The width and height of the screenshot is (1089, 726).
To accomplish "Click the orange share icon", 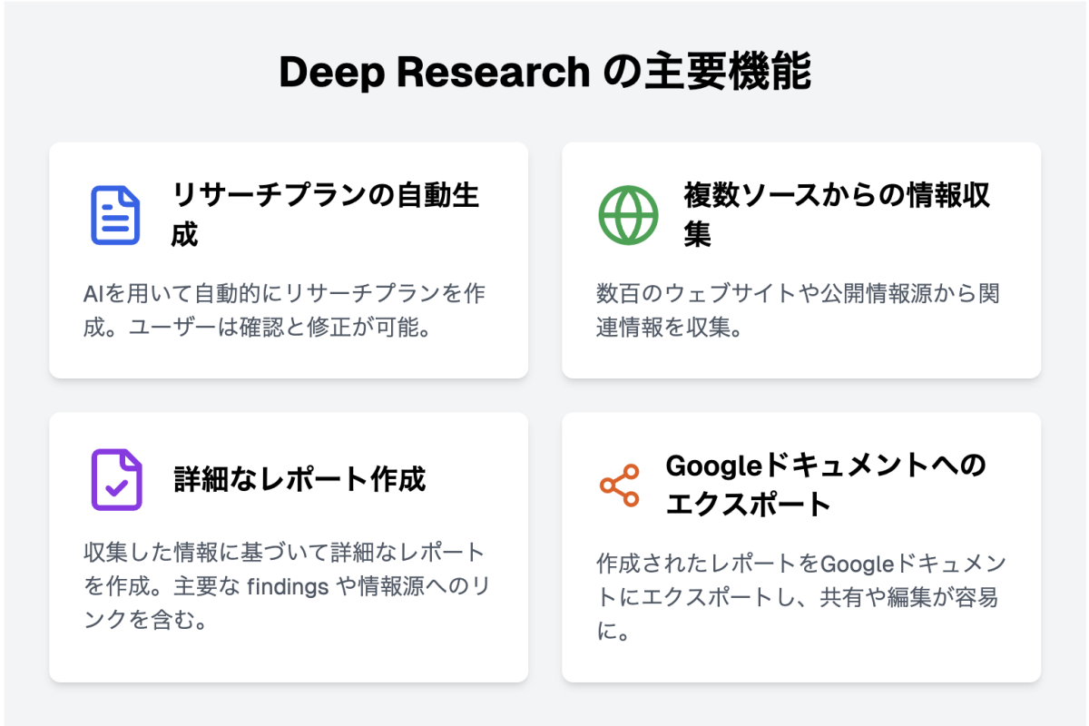I will 619,486.
